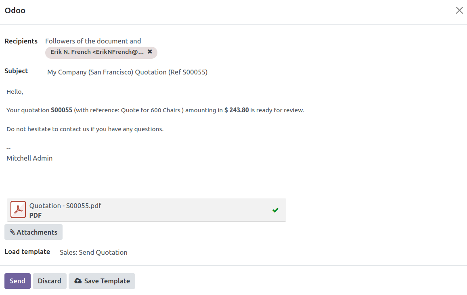Viewport: 467px width, 295px height.
Task: Click the Erik N. French recipient tag
Action: click(x=97, y=52)
